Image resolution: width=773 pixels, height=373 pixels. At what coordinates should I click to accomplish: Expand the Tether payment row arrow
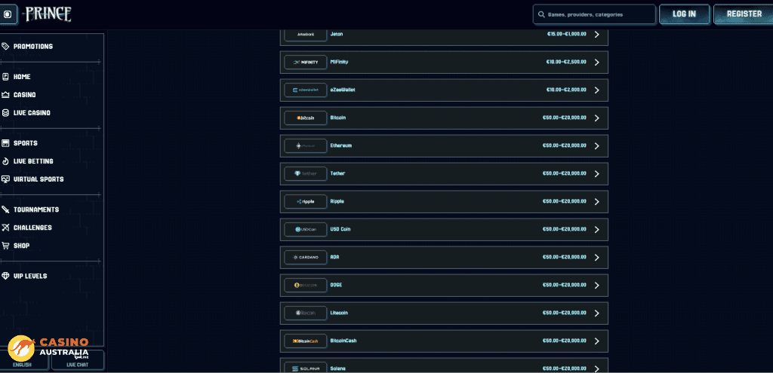click(x=596, y=174)
